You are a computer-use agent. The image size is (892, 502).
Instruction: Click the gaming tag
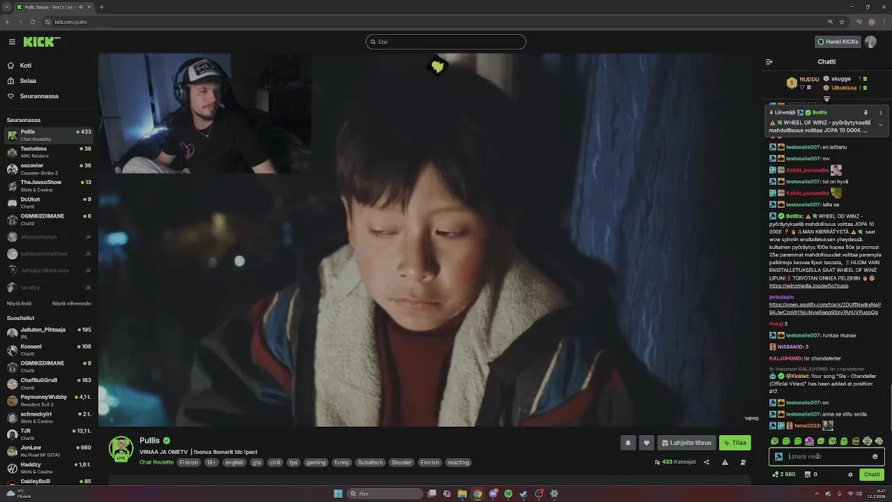coord(316,462)
